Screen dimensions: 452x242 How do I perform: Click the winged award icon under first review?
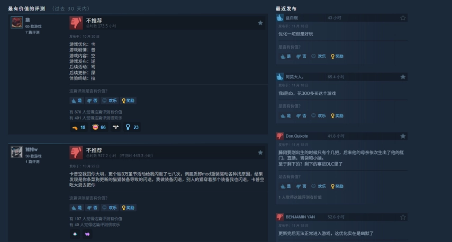tap(115, 127)
